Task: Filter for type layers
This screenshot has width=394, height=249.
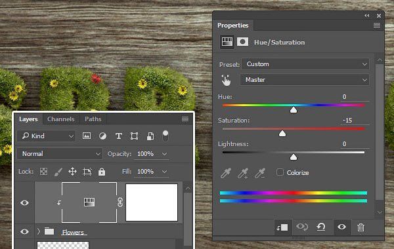Action: [x=119, y=136]
